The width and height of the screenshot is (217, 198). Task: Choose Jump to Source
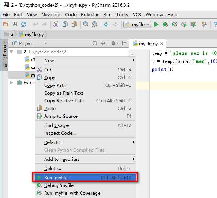[x=85, y=116]
